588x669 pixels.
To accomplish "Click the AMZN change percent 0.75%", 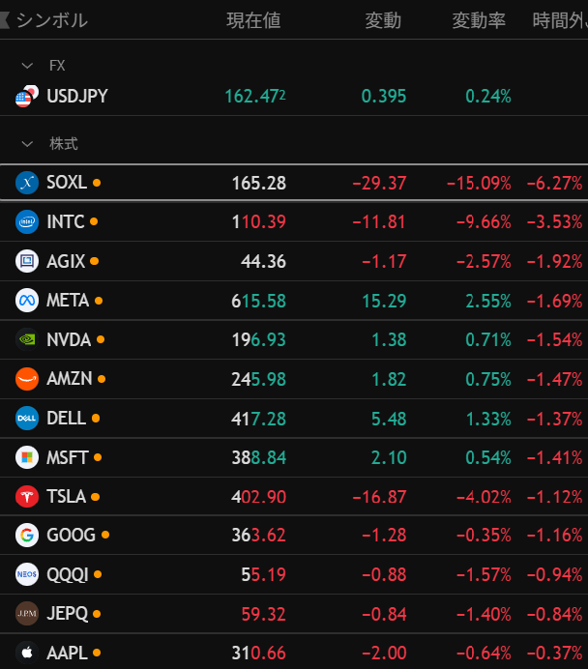I will coord(488,379).
